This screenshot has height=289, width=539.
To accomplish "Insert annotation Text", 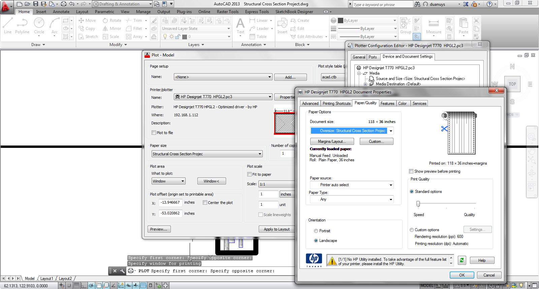I will coord(241,26).
